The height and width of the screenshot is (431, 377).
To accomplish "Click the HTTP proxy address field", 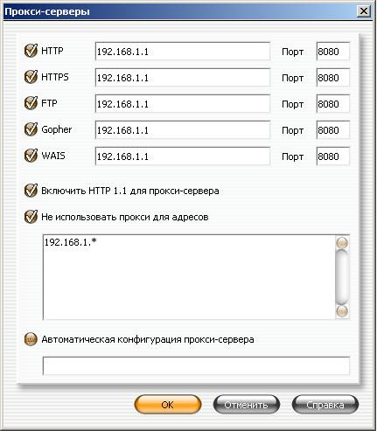I will point(183,52).
